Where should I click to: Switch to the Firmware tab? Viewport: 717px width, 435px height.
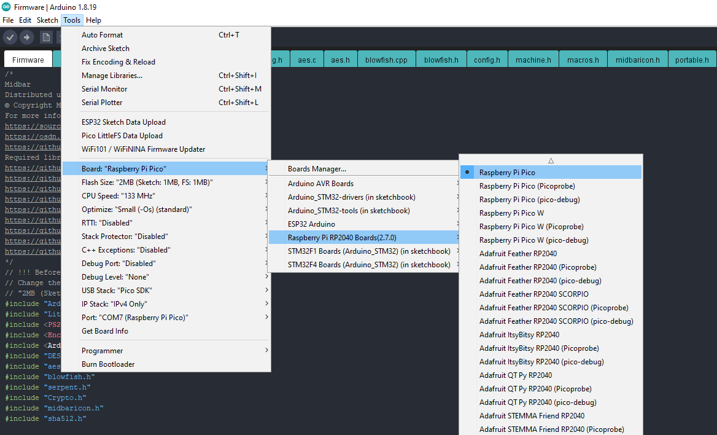pos(28,60)
